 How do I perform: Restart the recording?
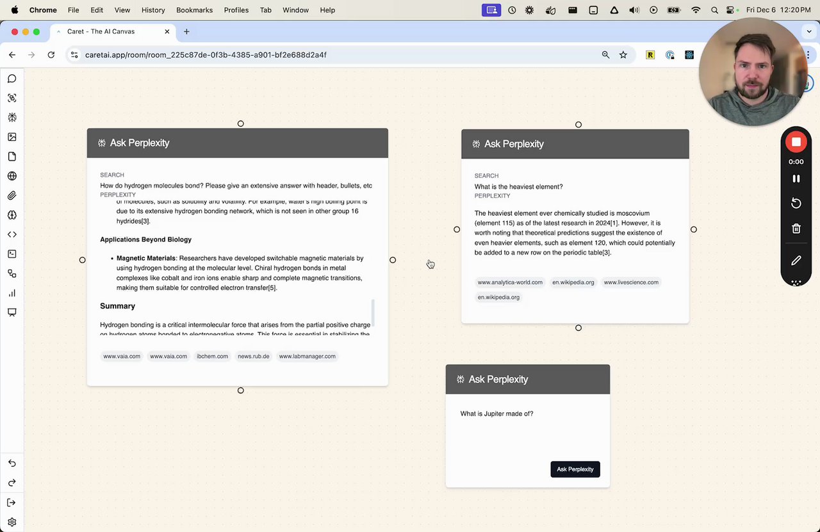[x=796, y=203]
